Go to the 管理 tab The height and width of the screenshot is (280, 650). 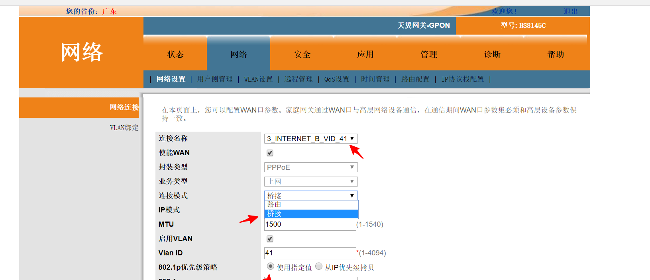point(429,54)
